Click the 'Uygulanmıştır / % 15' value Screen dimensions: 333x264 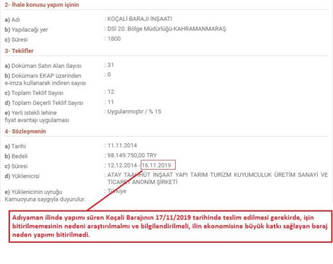pyautogui.click(x=134, y=112)
